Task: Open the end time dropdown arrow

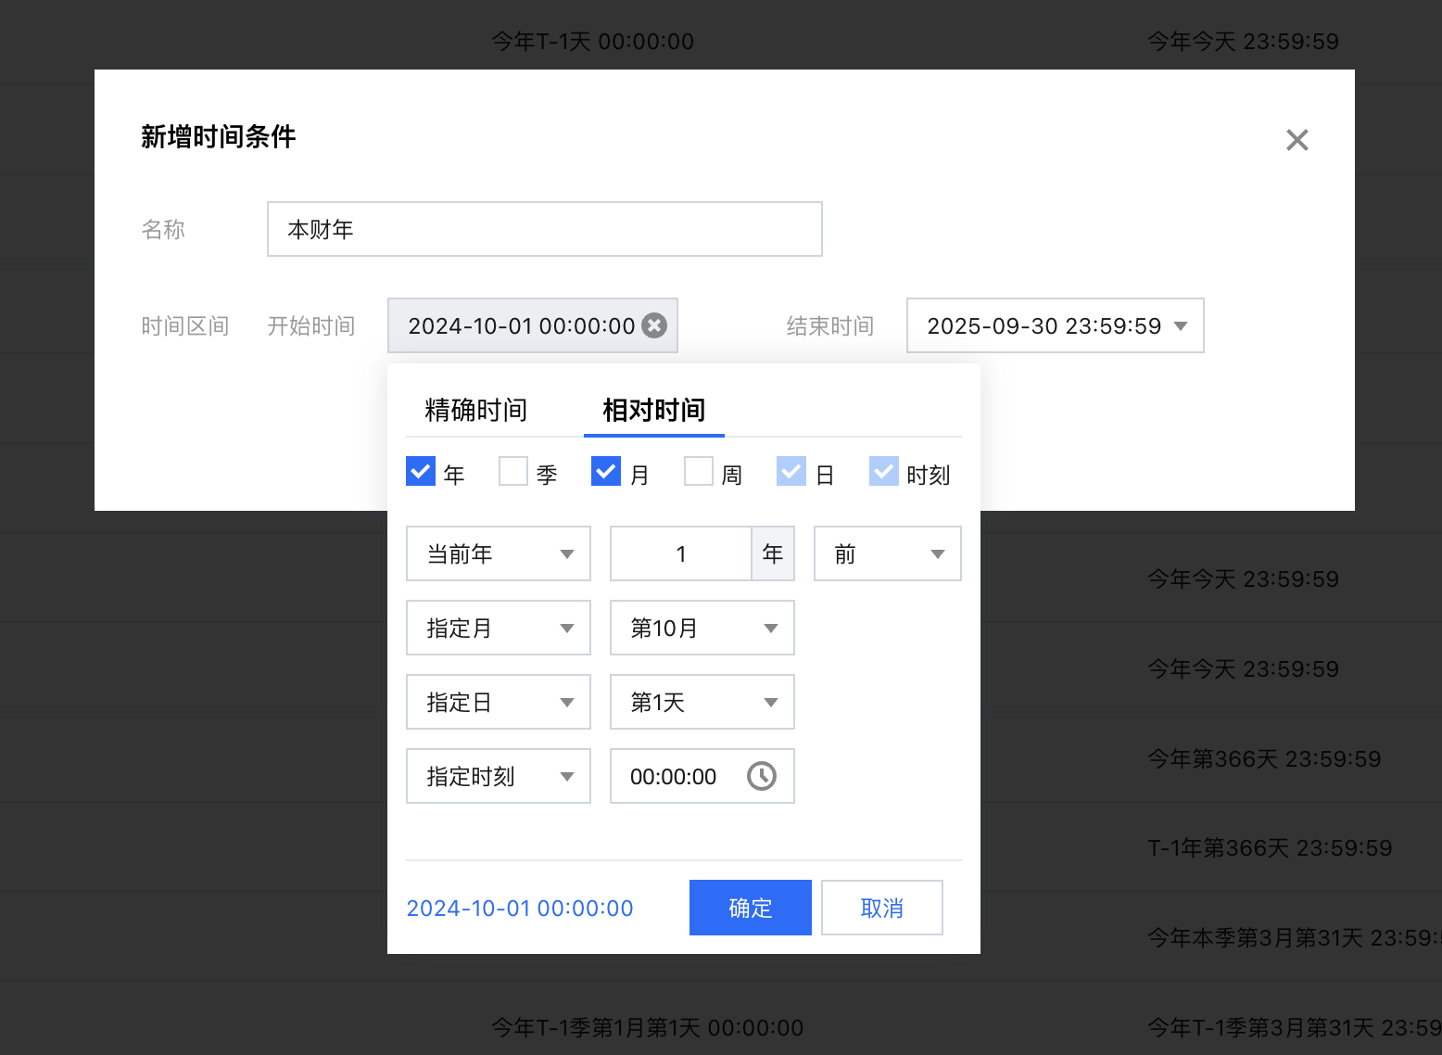Action: [x=1180, y=326]
